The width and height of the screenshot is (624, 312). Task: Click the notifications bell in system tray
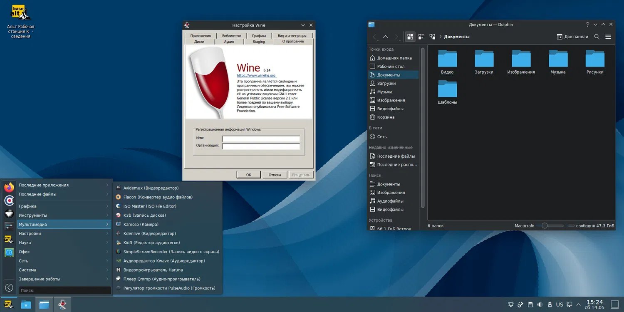coord(511,305)
